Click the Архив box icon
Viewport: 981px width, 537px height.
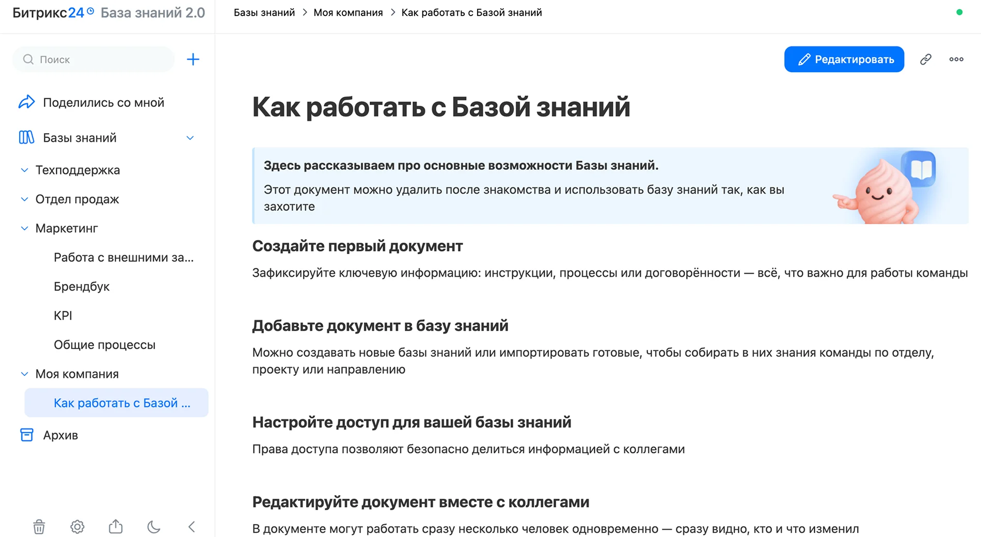[x=26, y=435]
